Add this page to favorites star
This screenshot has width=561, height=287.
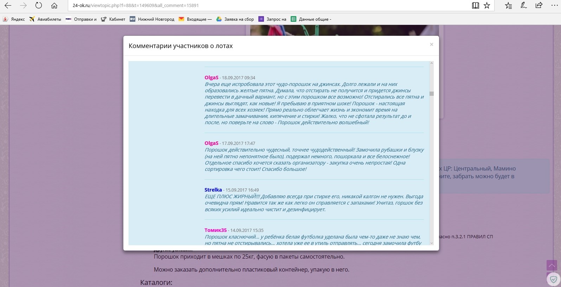[487, 6]
